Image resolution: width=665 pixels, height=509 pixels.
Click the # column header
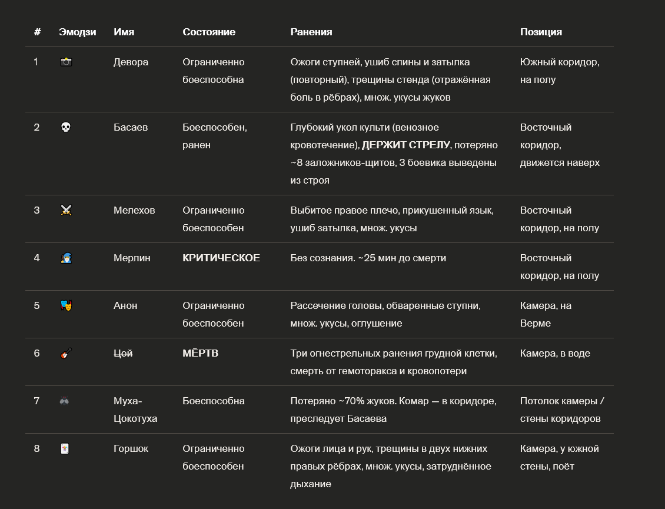point(37,32)
